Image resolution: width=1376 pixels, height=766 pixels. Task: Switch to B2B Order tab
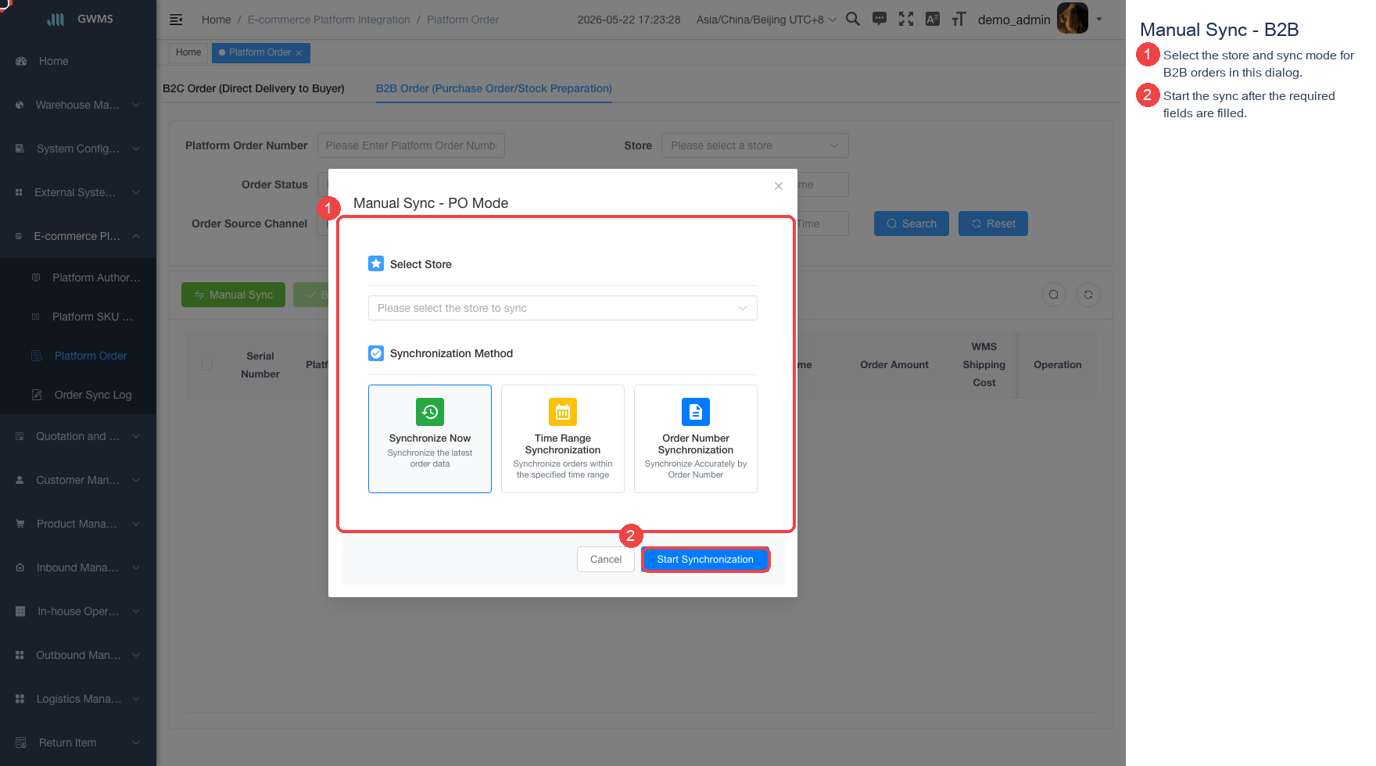(x=494, y=88)
